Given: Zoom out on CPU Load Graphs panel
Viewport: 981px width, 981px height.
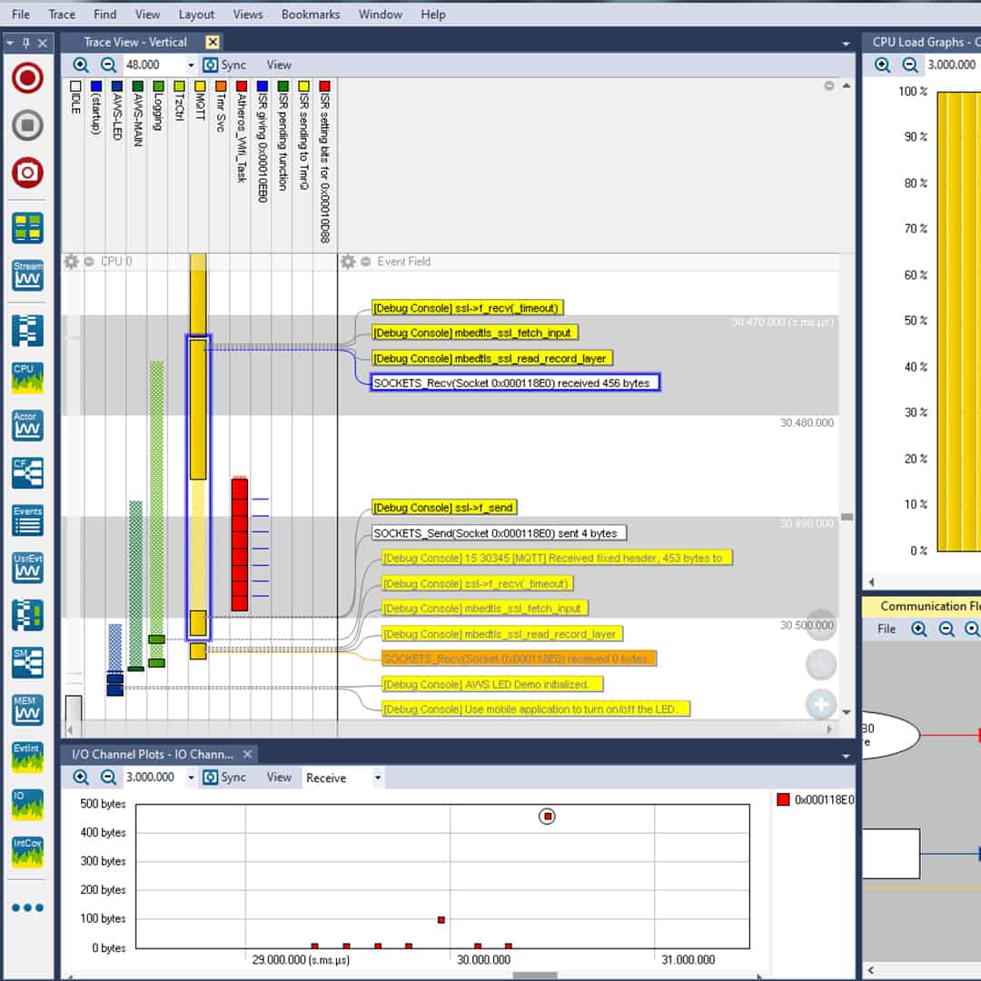Looking at the screenshot, I should coord(909,64).
